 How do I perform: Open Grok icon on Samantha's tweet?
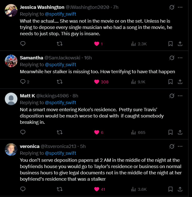click(172, 58)
